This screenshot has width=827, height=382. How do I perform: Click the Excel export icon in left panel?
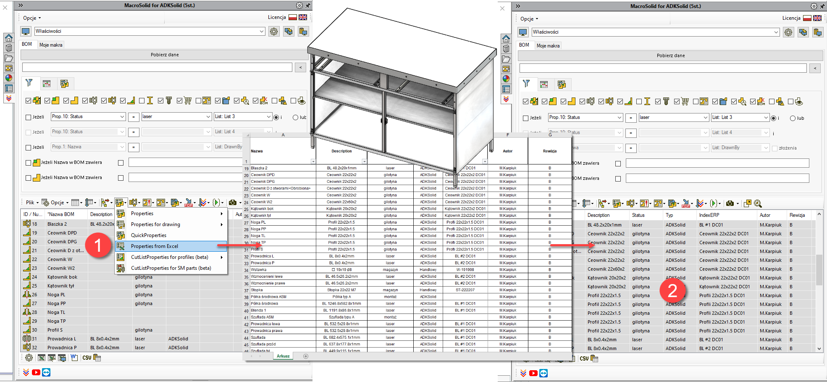tap(41, 358)
